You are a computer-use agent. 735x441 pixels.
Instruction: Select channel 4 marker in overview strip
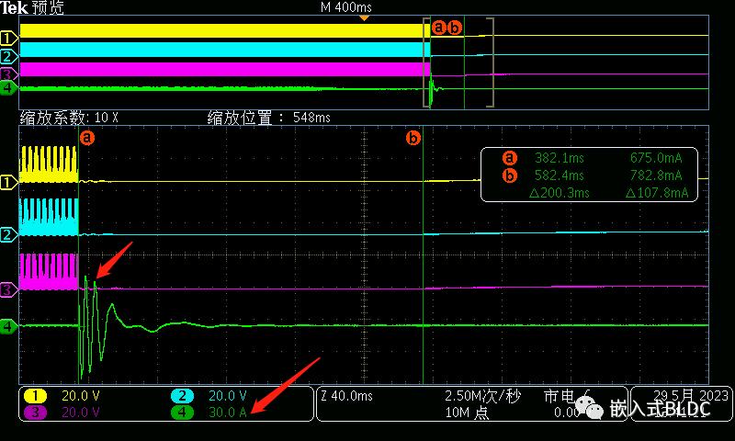(8, 87)
